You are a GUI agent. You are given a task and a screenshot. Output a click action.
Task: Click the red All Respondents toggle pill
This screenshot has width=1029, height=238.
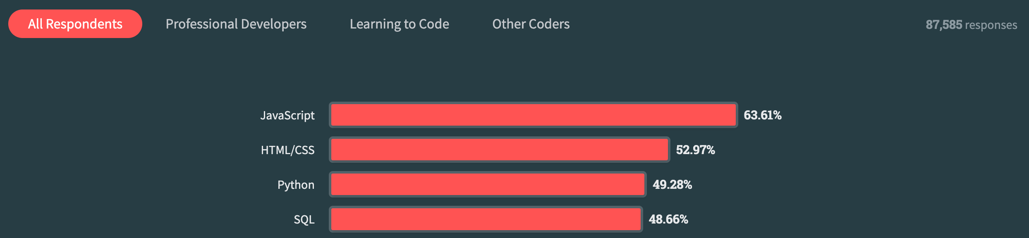[75, 24]
